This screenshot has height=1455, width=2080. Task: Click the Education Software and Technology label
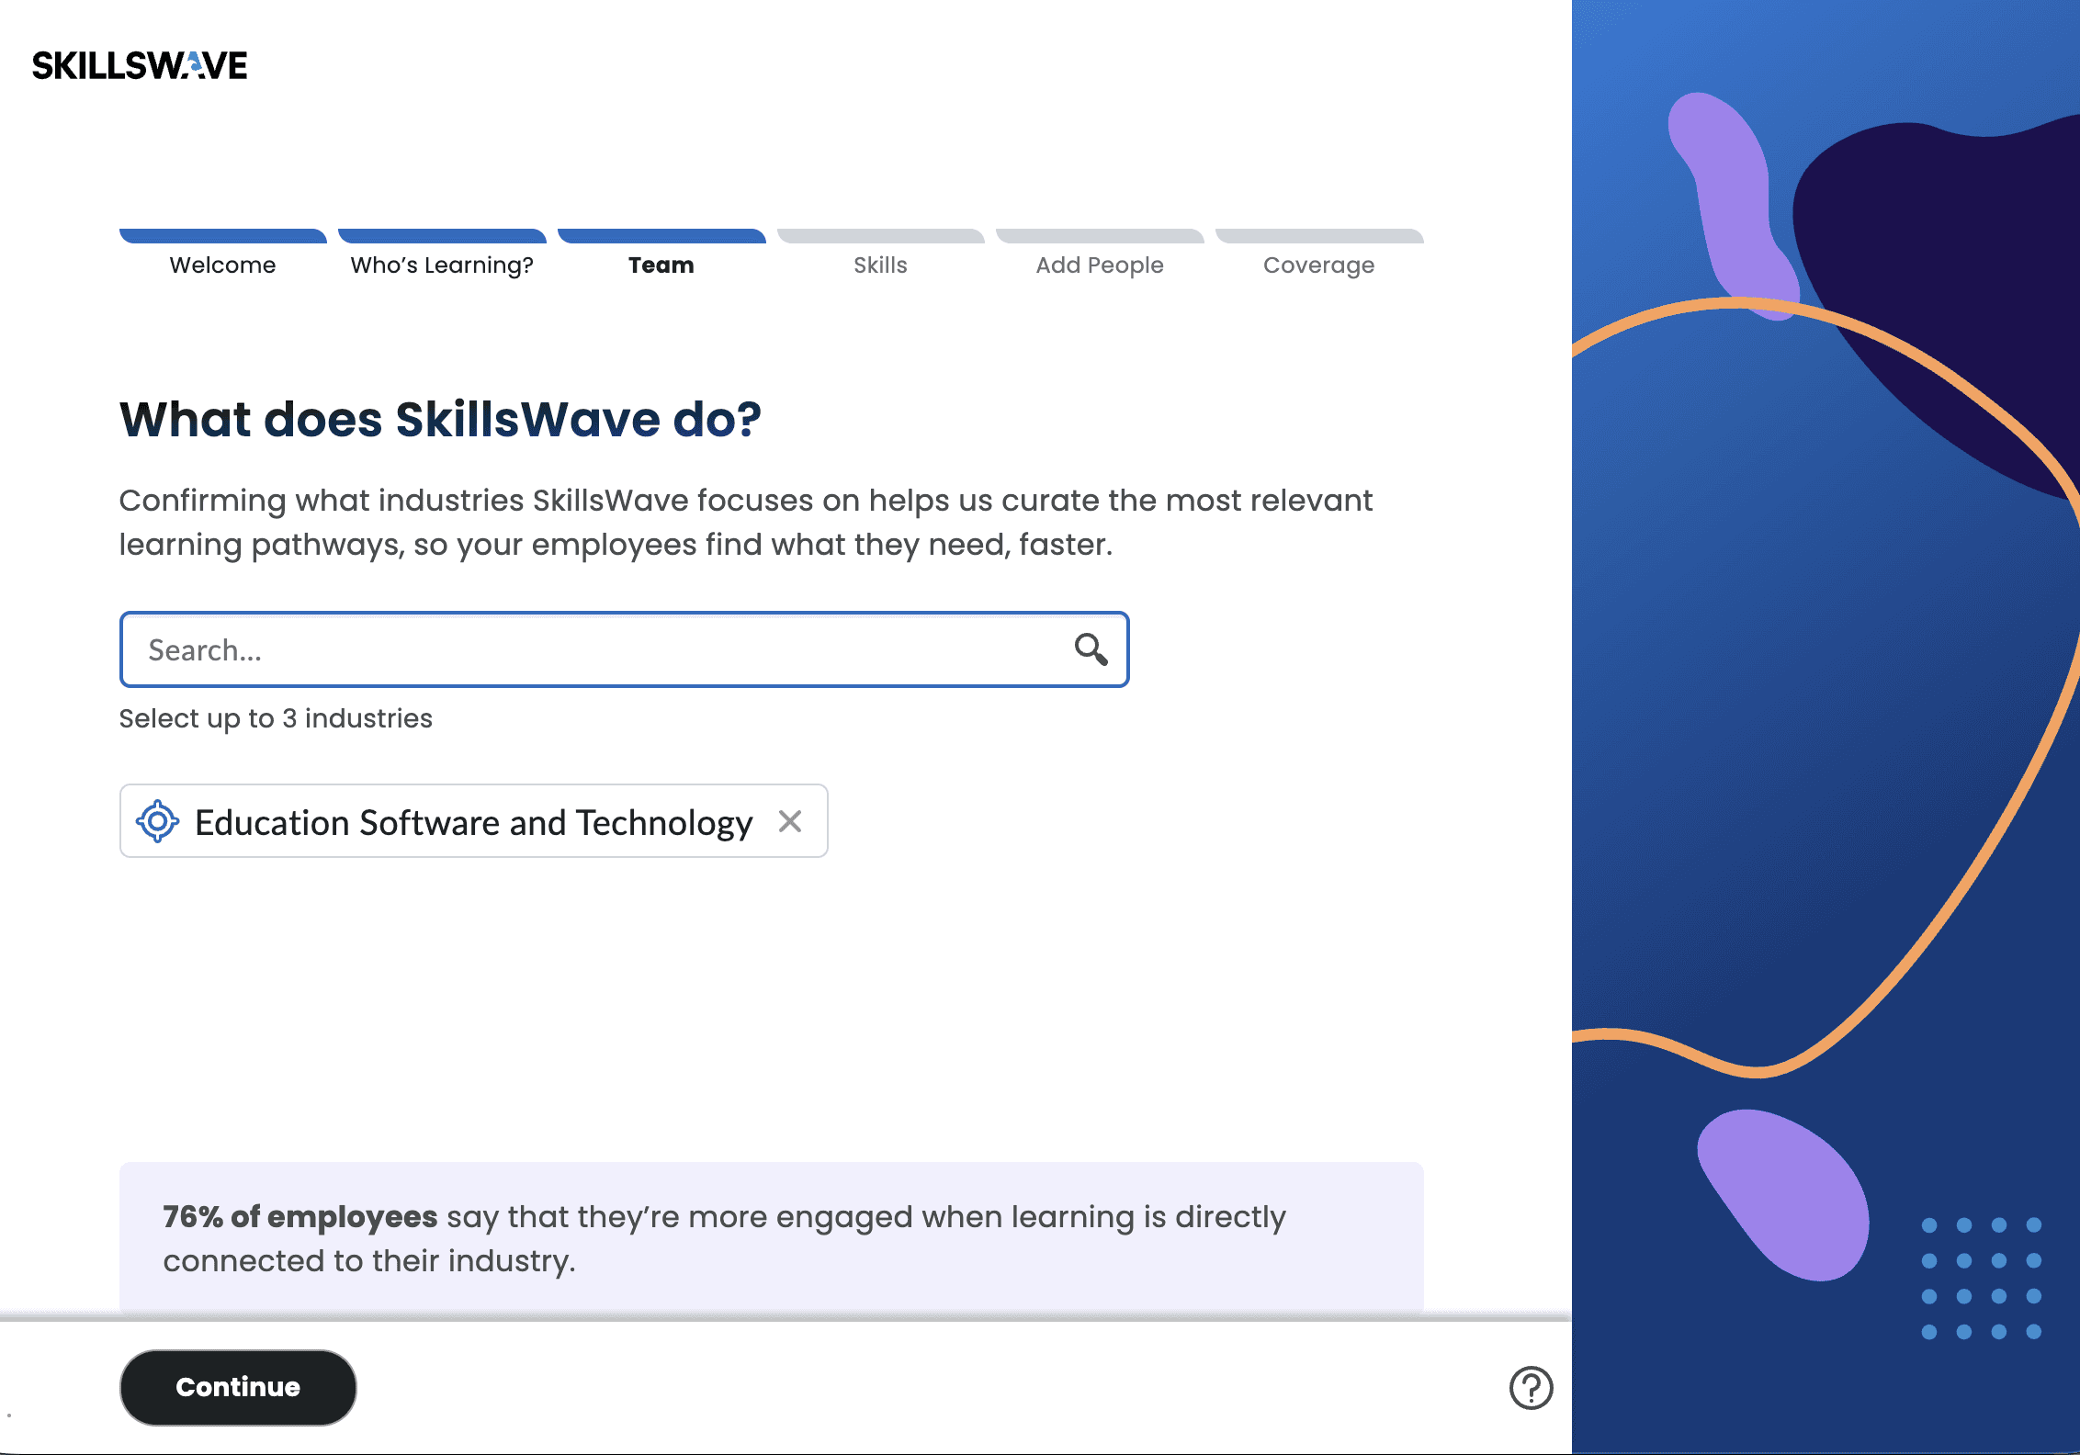473,823
